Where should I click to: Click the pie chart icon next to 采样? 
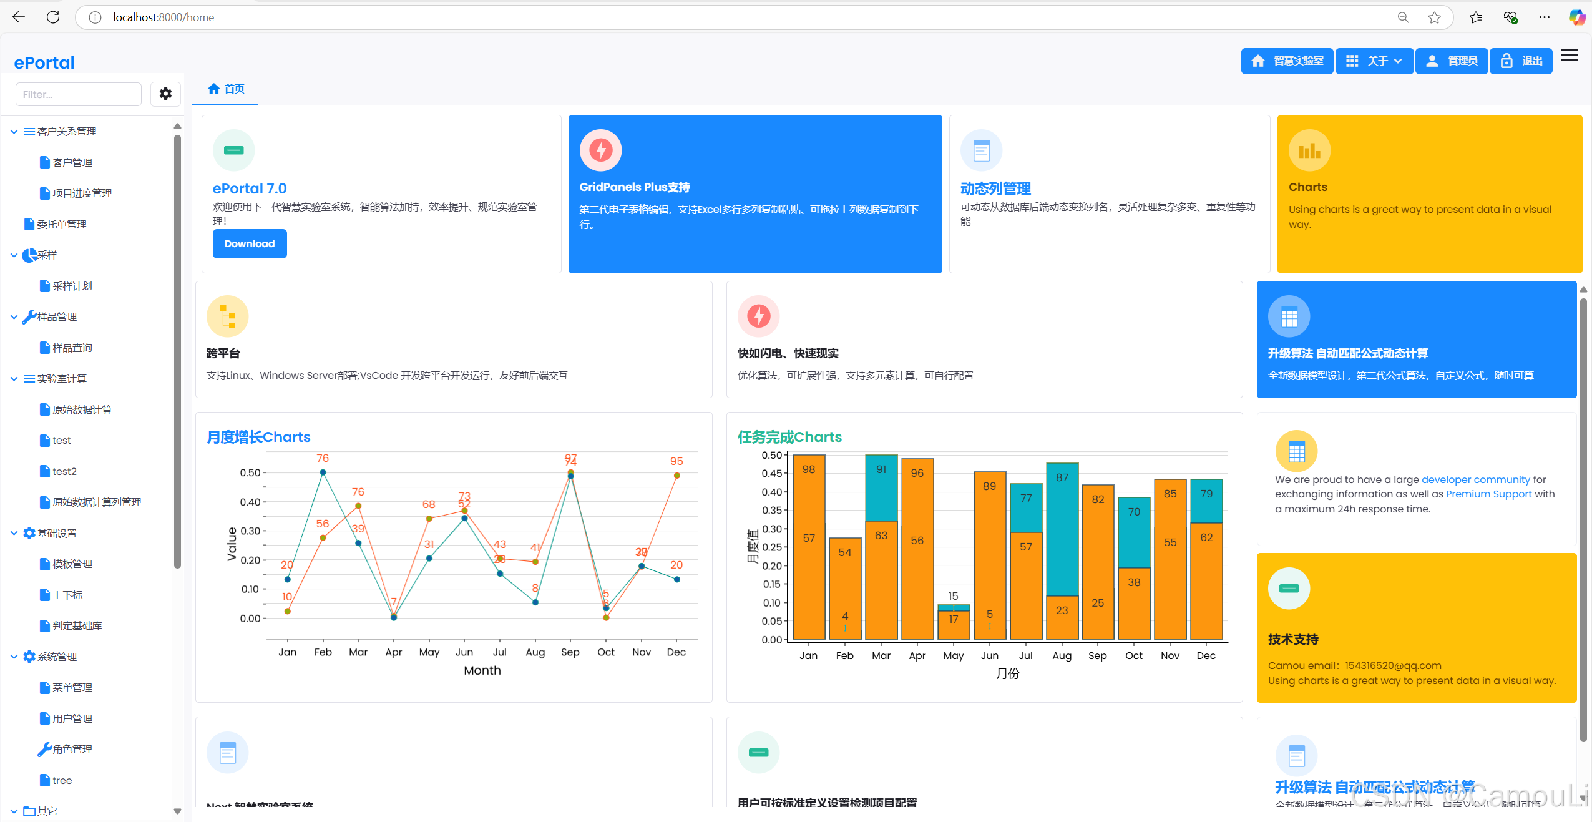29,255
